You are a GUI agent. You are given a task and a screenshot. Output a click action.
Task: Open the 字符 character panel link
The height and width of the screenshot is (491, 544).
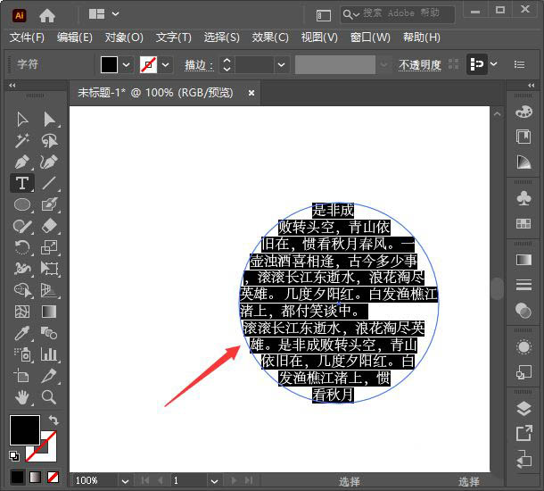(x=28, y=64)
